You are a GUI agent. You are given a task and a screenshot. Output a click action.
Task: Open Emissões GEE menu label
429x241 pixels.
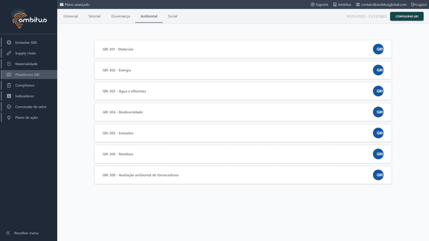tap(26, 43)
